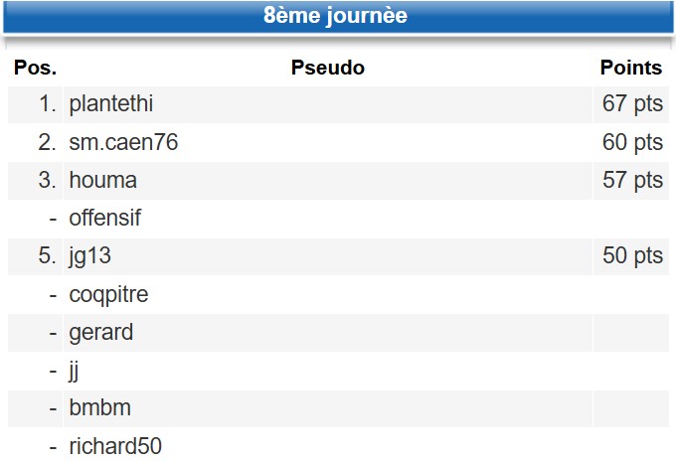Open the plantethi player entry

[111, 104]
